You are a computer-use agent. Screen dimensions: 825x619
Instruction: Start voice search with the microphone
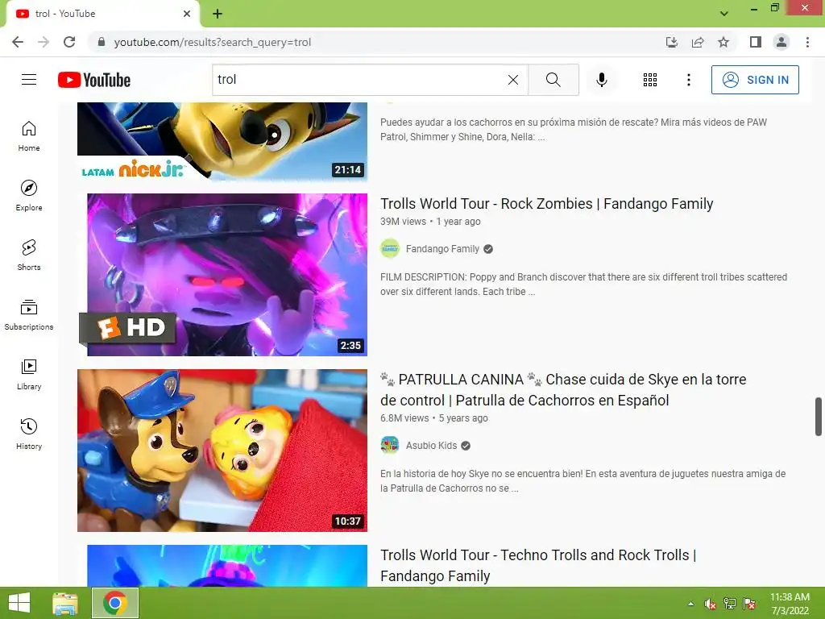tap(602, 80)
